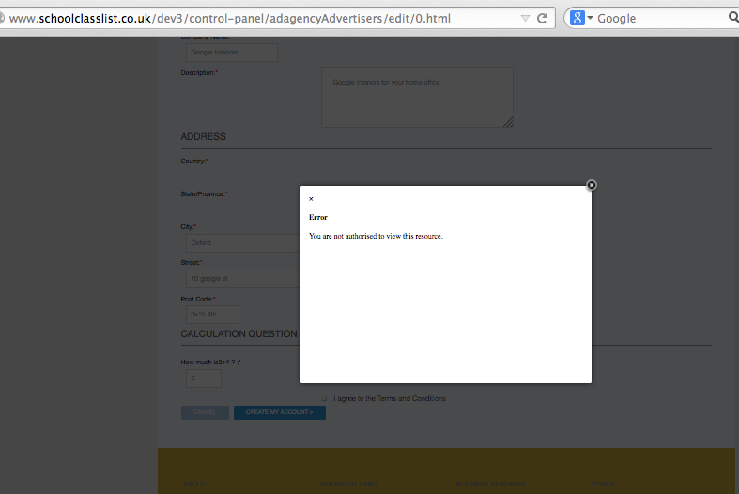Viewport: 739px width, 494px height.
Task: Click the small × inside the error dialog
Action: [x=311, y=199]
